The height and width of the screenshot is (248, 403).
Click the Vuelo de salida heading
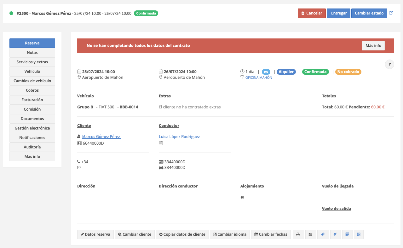pyautogui.click(x=337, y=209)
